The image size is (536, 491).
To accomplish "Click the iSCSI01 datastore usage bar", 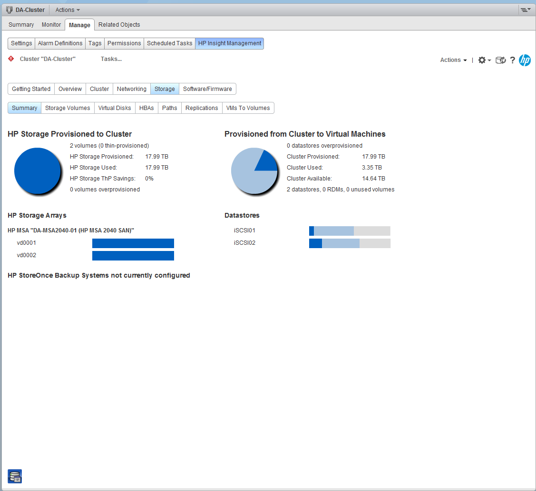I will pyautogui.click(x=350, y=231).
